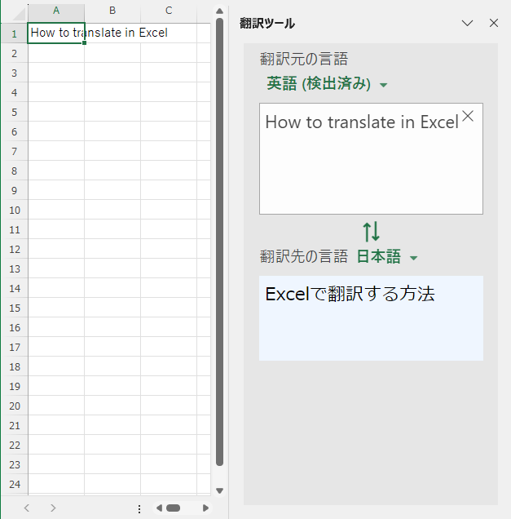This screenshot has height=519, width=511.
Task: Select row 5 header
Action: [14, 113]
